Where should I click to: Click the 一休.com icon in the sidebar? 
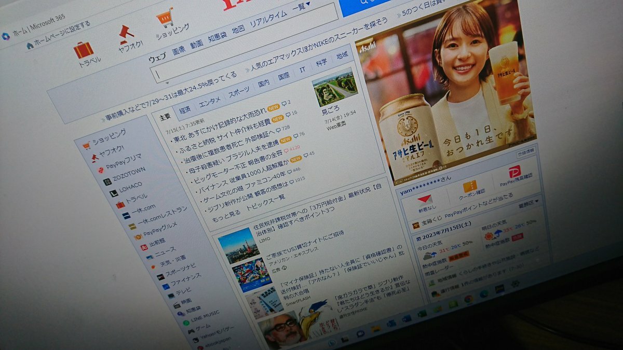tap(126, 216)
